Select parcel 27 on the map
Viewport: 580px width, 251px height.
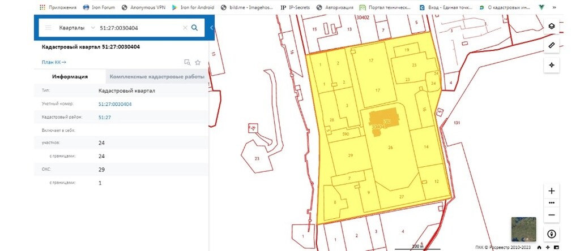pos(402,197)
